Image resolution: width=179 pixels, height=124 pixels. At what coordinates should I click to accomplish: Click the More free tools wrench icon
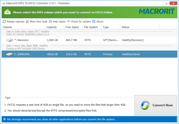[27, 22]
